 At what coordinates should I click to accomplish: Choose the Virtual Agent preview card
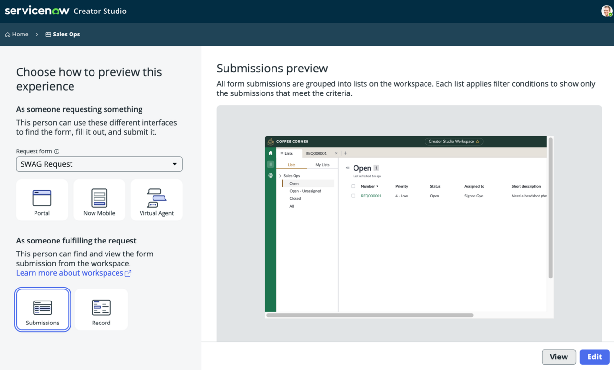[156, 200]
